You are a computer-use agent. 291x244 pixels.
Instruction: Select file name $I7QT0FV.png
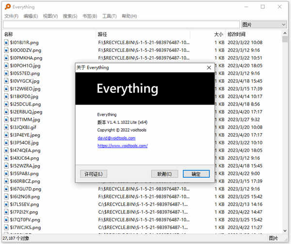pos(25,220)
